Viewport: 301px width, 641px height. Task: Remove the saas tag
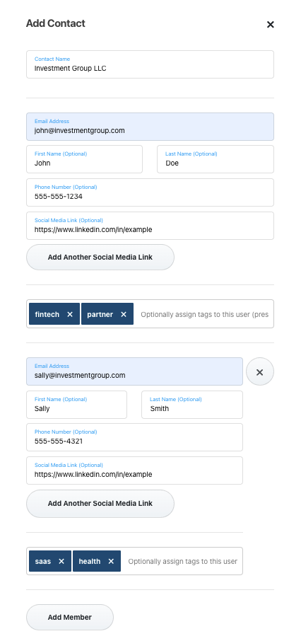[61, 561]
